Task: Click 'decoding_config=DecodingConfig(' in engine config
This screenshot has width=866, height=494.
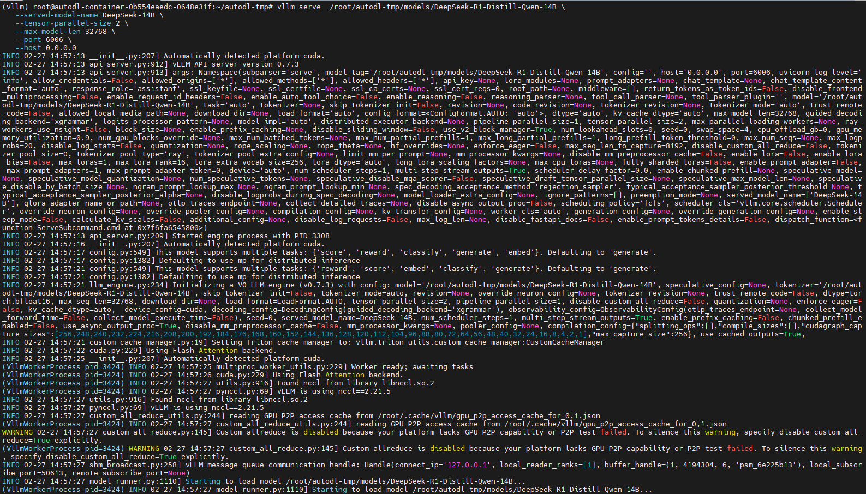Action: pyautogui.click(x=279, y=310)
